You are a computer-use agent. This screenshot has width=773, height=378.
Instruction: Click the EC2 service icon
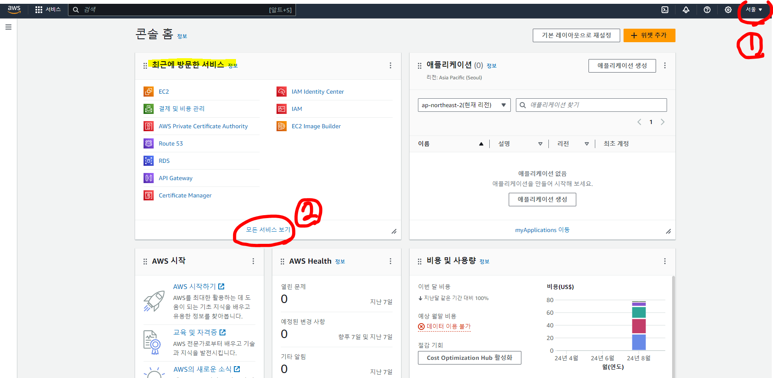click(149, 92)
